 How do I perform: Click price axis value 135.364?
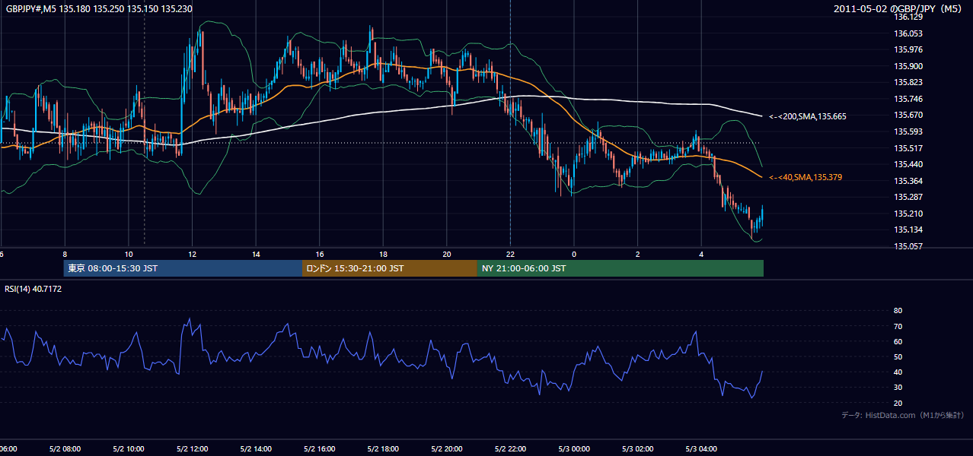coord(908,181)
